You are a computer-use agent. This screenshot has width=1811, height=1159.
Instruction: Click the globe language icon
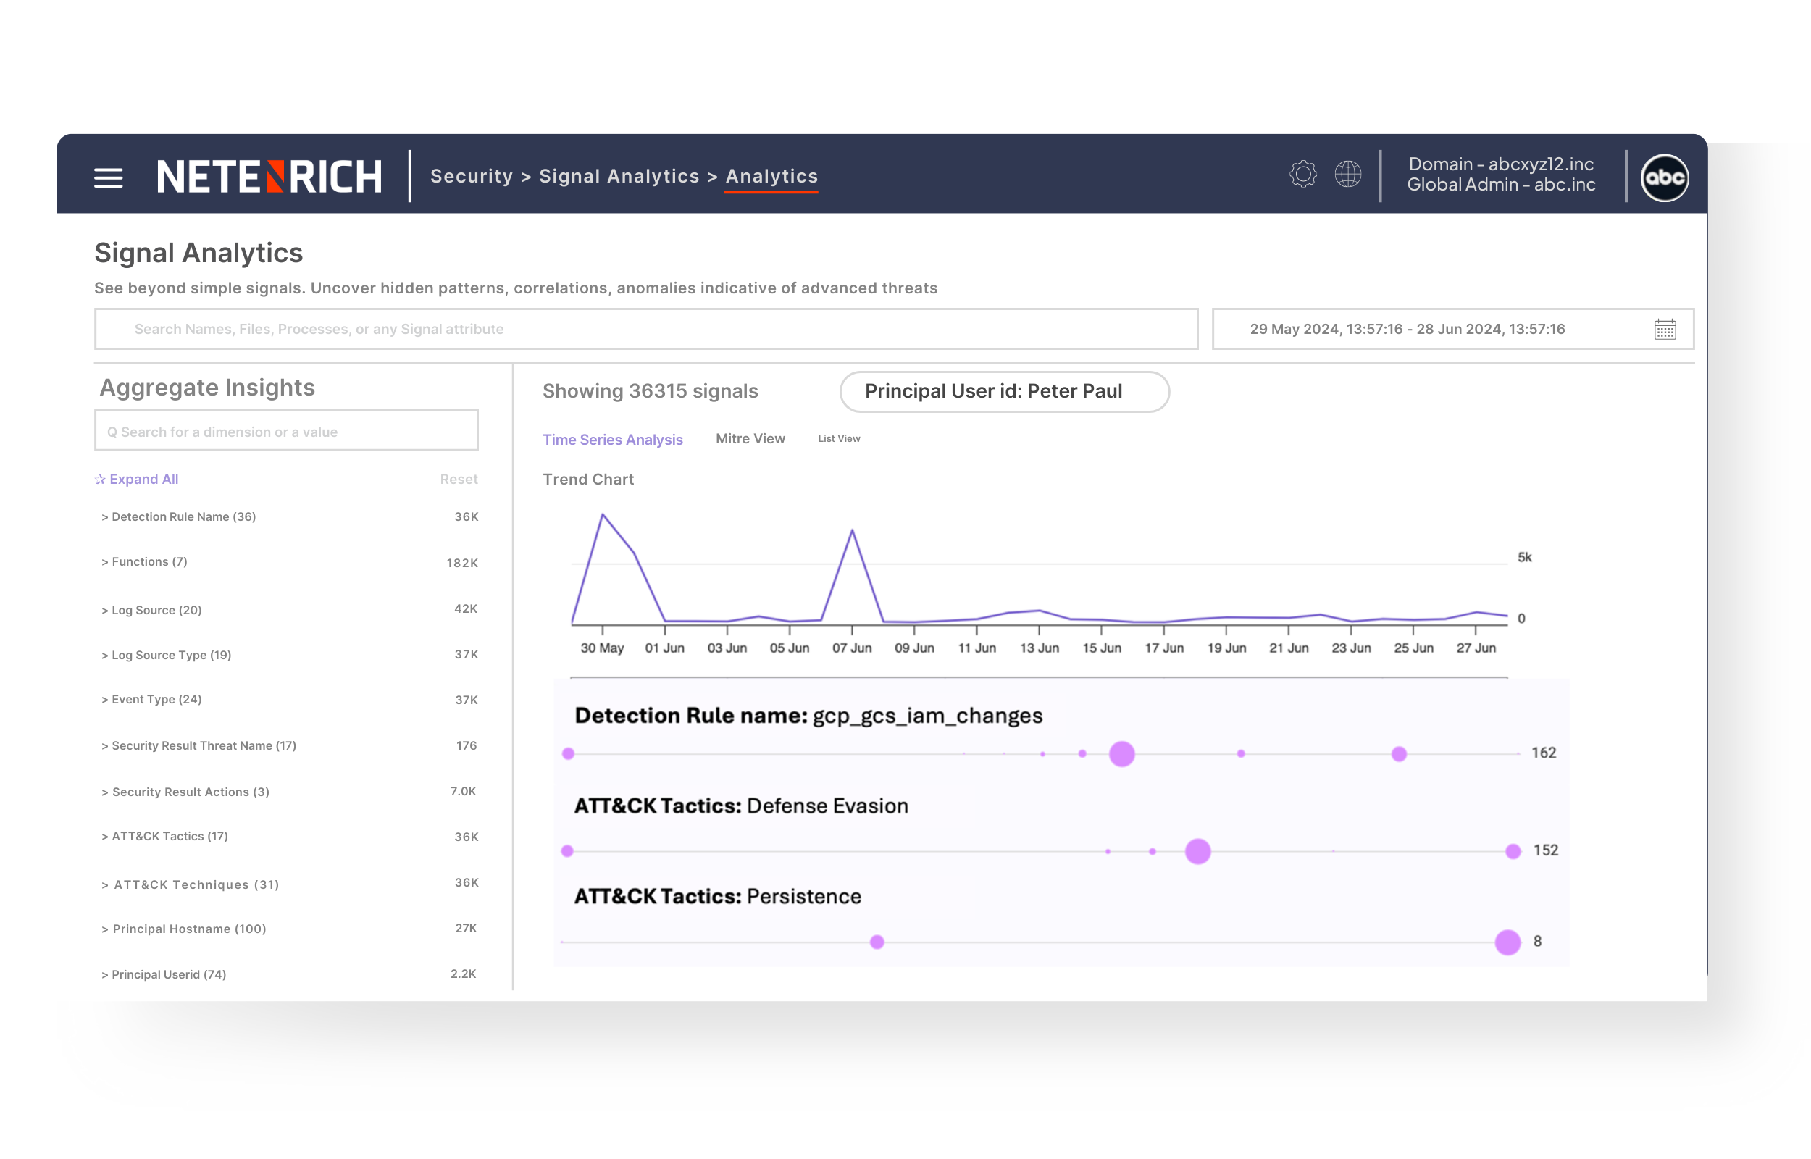[1347, 174]
